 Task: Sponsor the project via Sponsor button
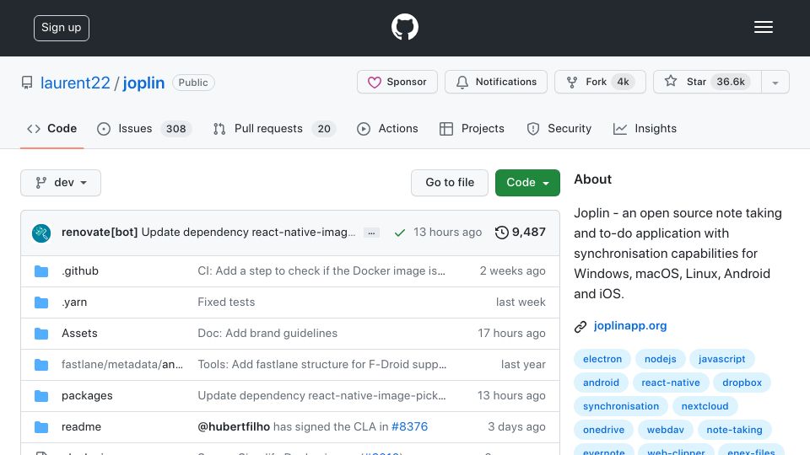(x=397, y=82)
